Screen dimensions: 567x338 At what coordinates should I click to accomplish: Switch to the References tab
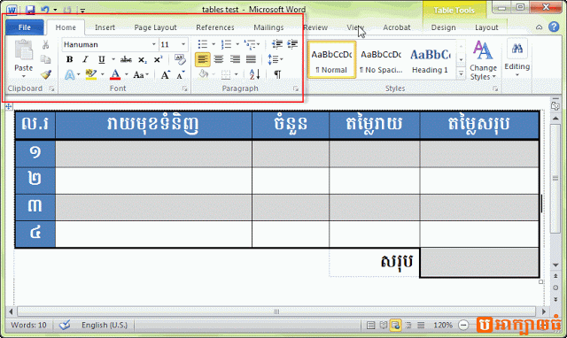(215, 27)
